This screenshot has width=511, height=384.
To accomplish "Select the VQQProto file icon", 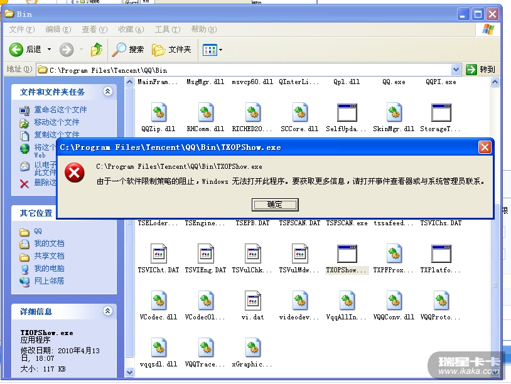I will 441,301.
